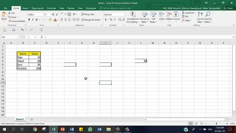Open the General number format dropdown
This screenshot has height=133, width=236.
tap(124, 14)
